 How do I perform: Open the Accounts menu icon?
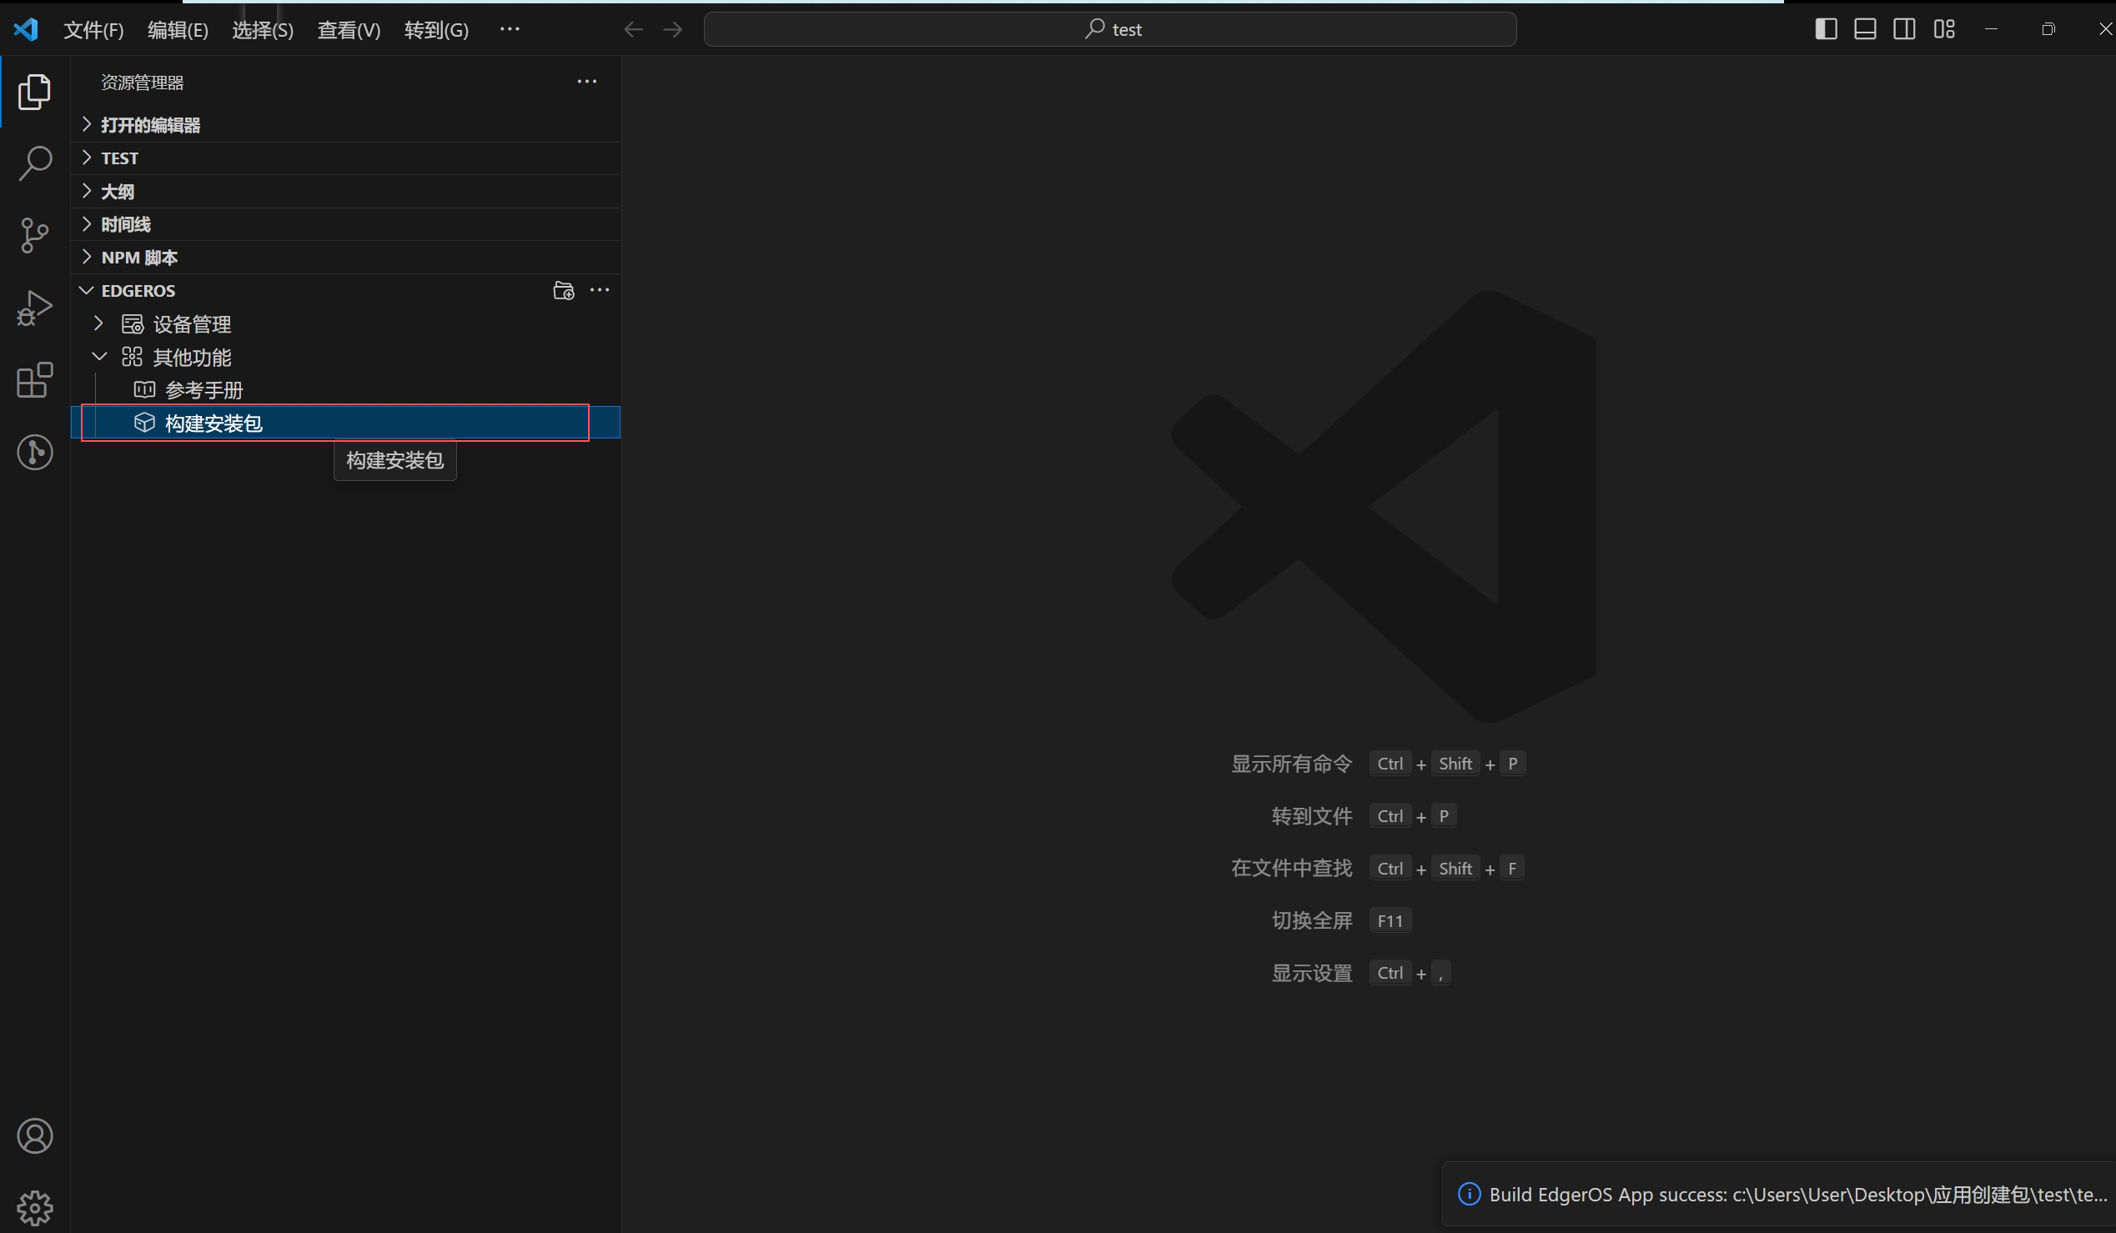34,1135
